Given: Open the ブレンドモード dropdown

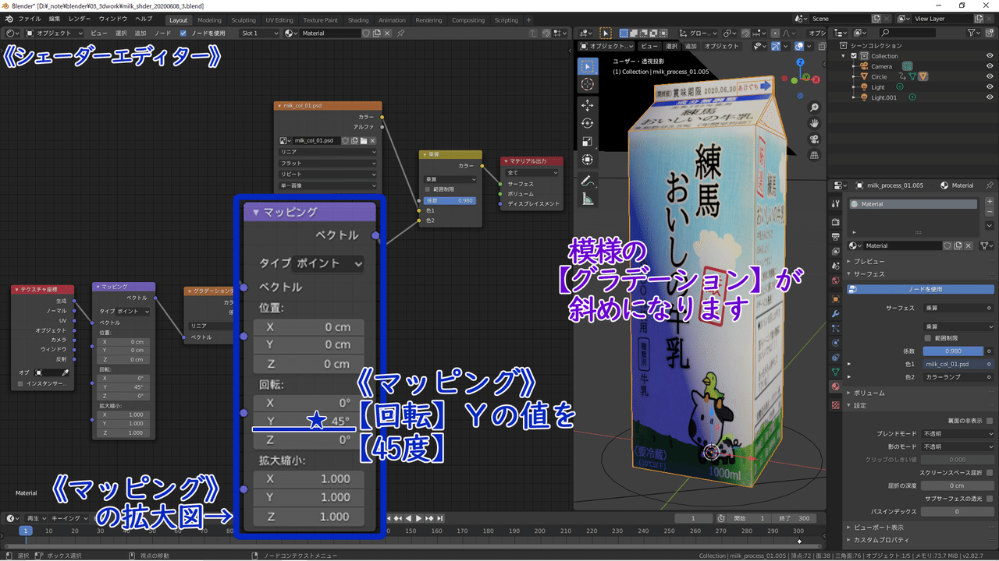Looking at the screenshot, I should pos(958,434).
